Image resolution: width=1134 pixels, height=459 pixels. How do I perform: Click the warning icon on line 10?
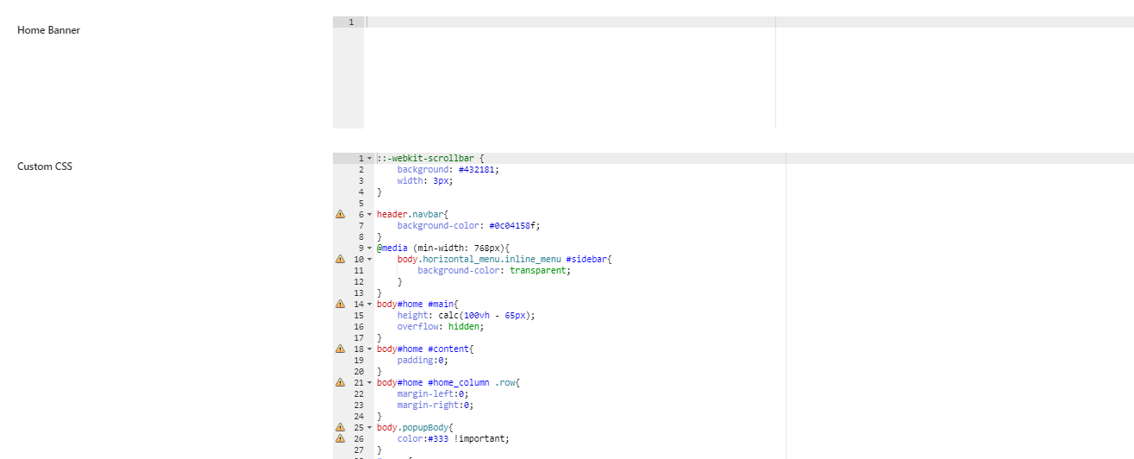pyautogui.click(x=340, y=259)
